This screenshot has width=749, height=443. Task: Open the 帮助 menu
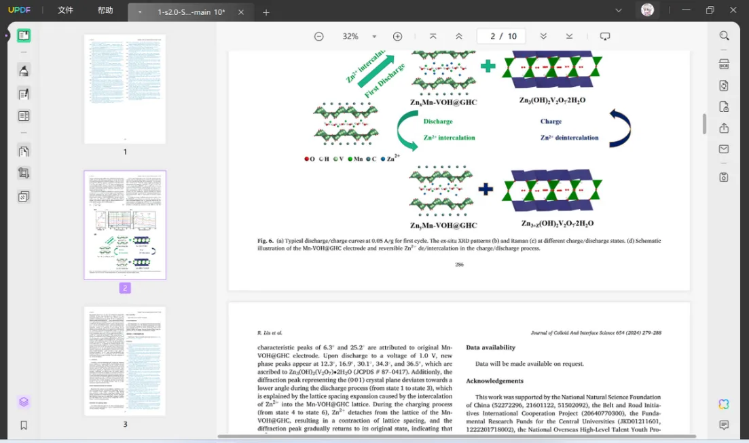click(x=105, y=10)
